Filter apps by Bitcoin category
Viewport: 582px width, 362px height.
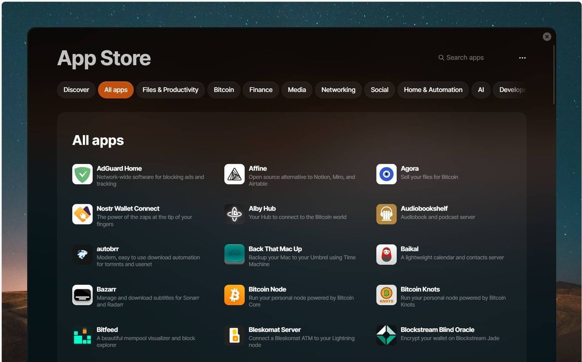pos(224,90)
